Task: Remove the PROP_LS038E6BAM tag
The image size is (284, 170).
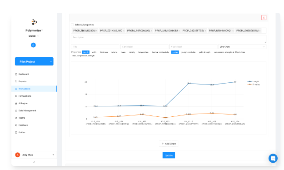Action: [x=260, y=31]
